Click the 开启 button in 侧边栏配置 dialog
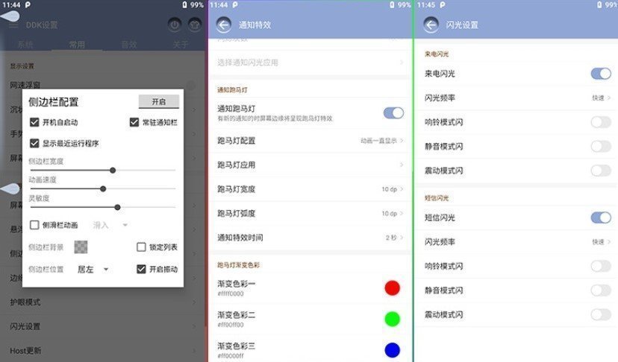Image resolution: width=618 pixels, height=362 pixels. click(x=159, y=101)
